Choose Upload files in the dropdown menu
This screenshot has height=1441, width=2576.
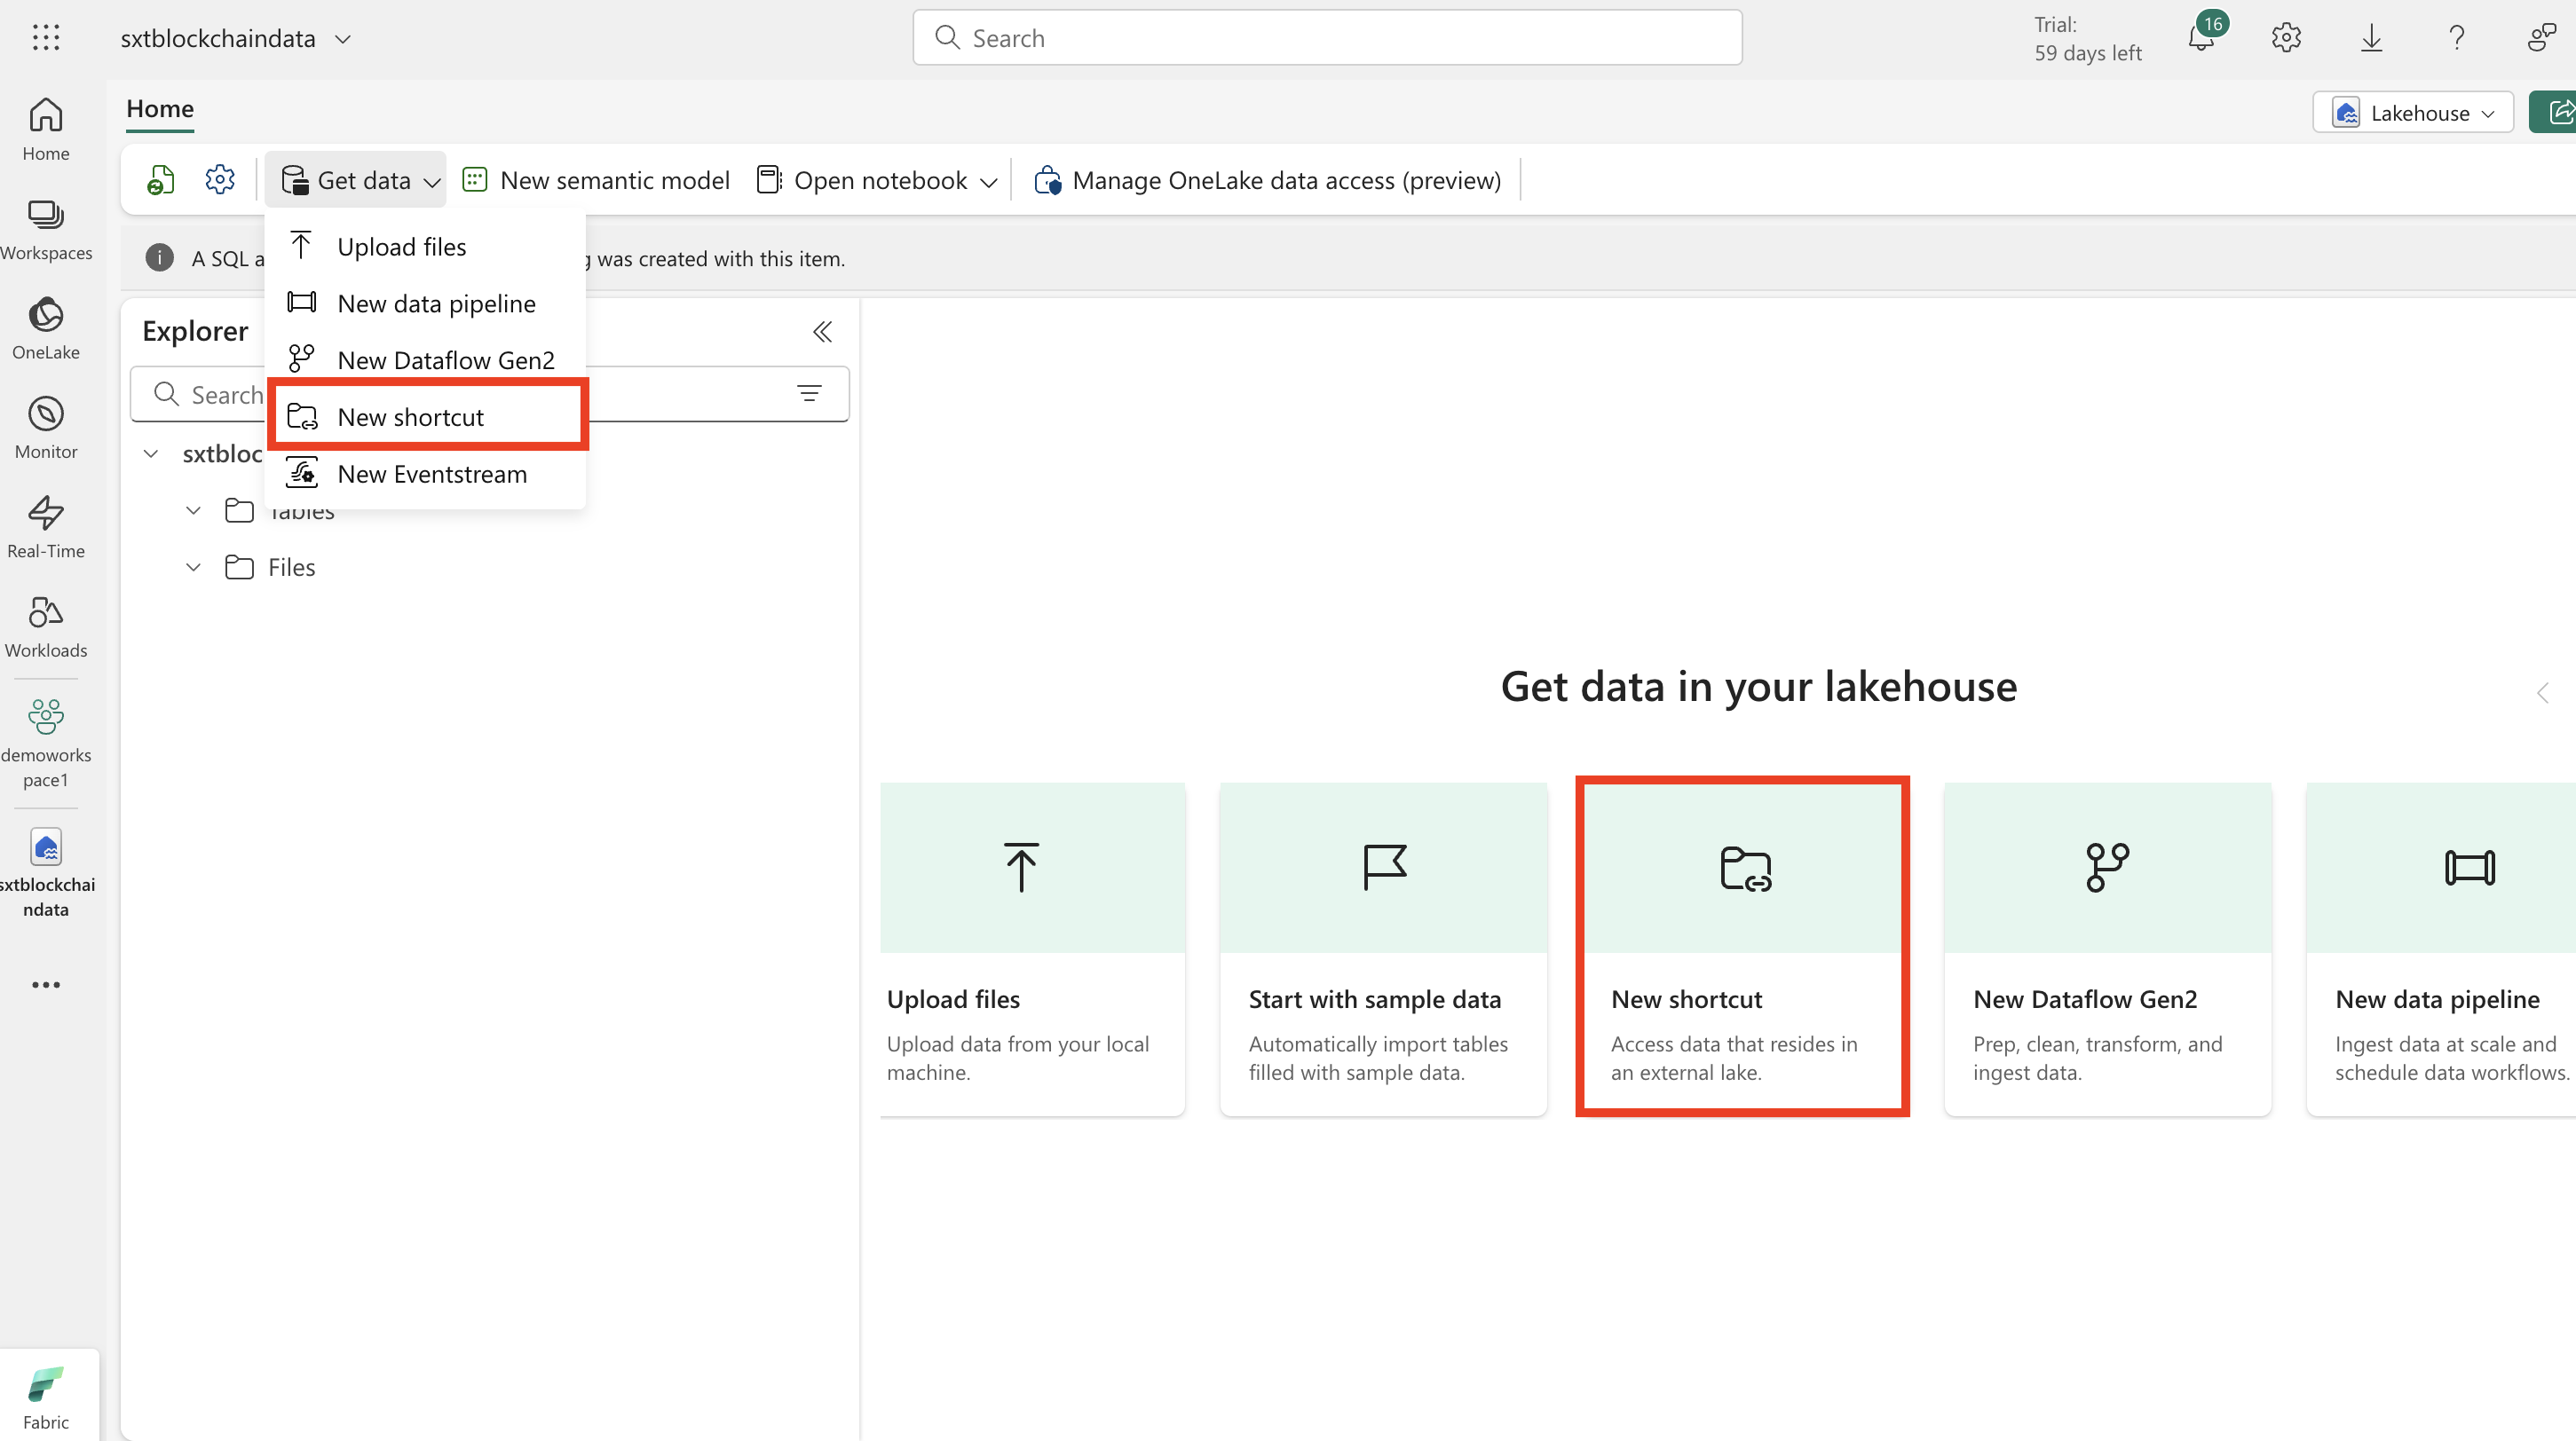[401, 247]
